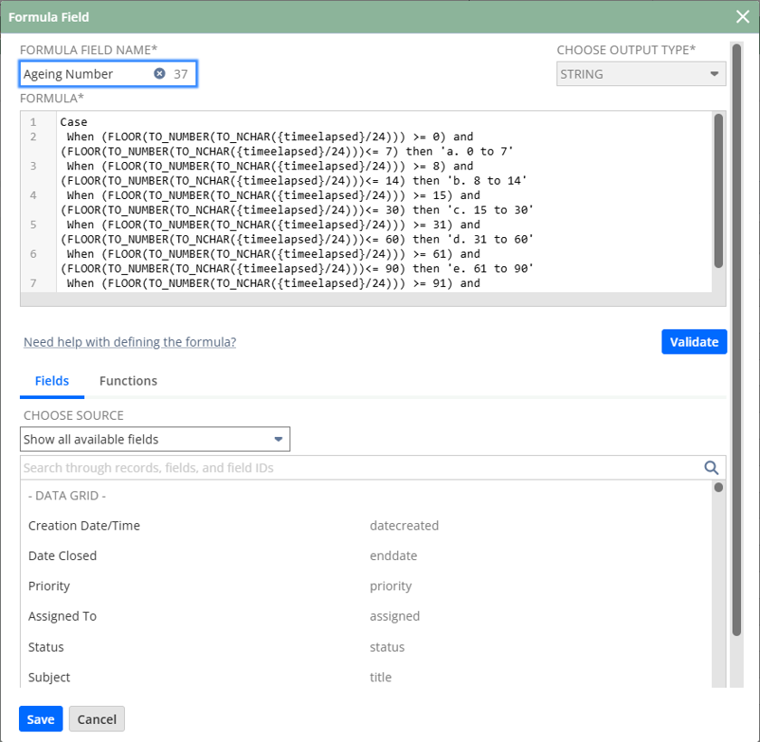Click the 'assigned' field ID
The height and width of the screenshot is (742, 760).
click(x=394, y=616)
